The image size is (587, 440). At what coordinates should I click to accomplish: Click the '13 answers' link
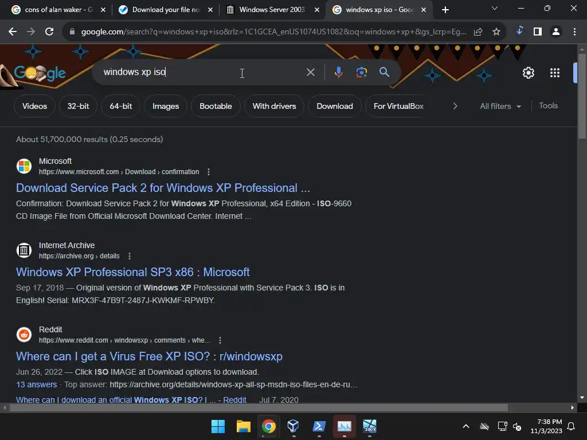tap(36, 384)
